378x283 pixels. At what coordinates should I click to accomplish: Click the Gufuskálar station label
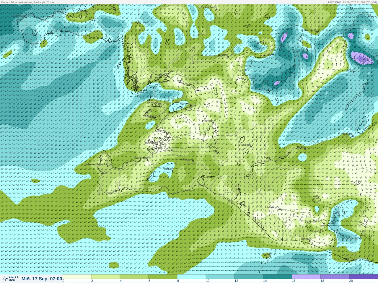pyautogui.click(x=19, y=15)
